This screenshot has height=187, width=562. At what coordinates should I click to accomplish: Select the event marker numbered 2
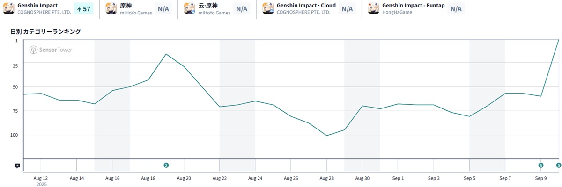pos(166,165)
